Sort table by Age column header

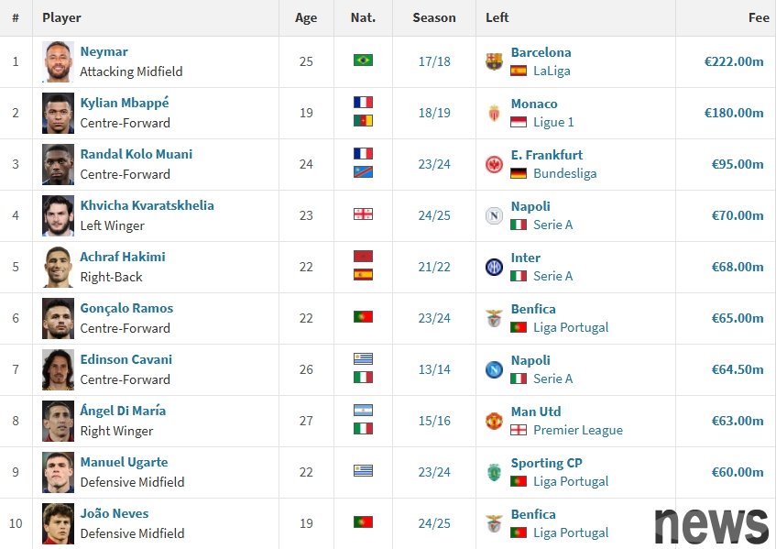(x=306, y=17)
